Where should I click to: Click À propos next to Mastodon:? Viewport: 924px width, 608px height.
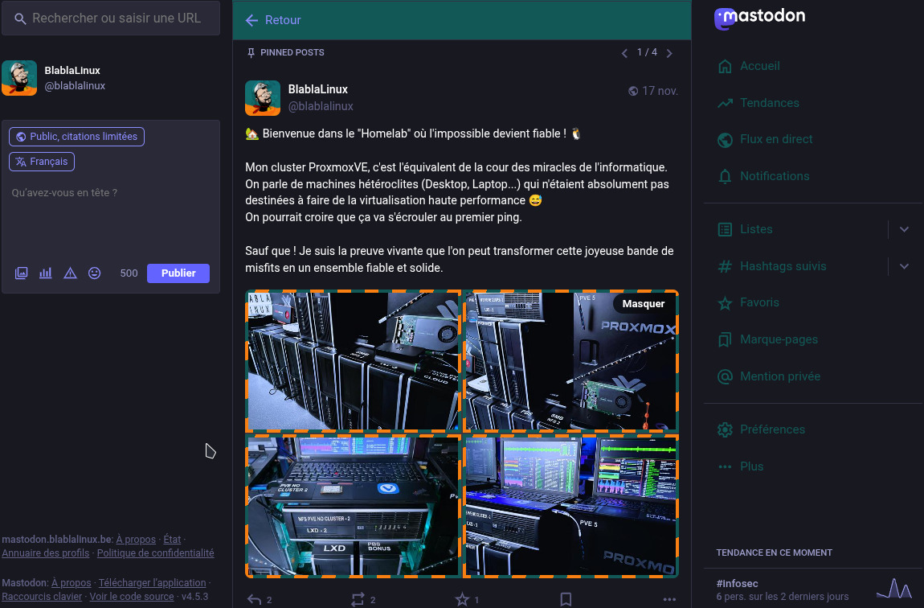[x=72, y=582]
